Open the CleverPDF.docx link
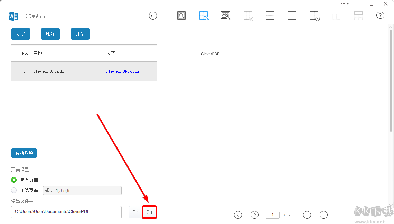The image size is (394, 224). click(x=122, y=71)
